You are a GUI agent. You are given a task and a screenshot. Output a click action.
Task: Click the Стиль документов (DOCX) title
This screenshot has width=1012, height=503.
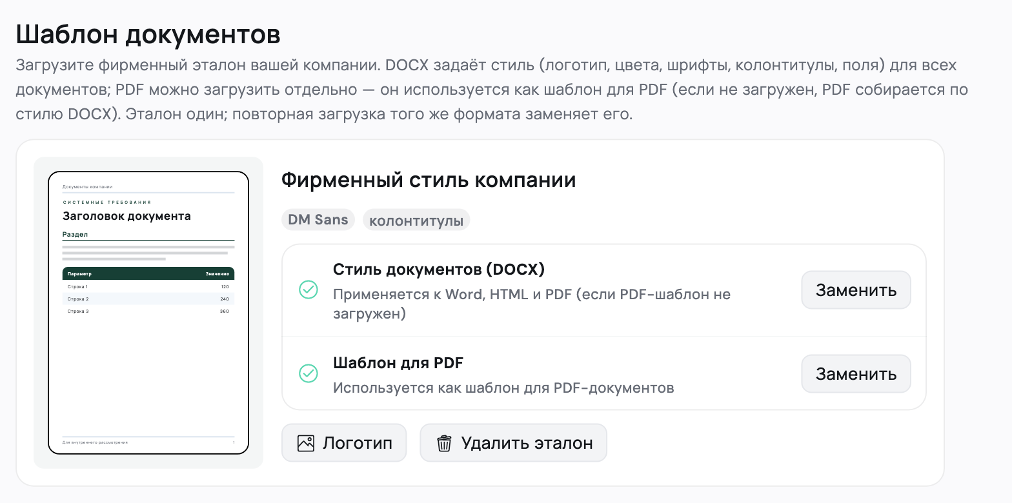pos(439,270)
